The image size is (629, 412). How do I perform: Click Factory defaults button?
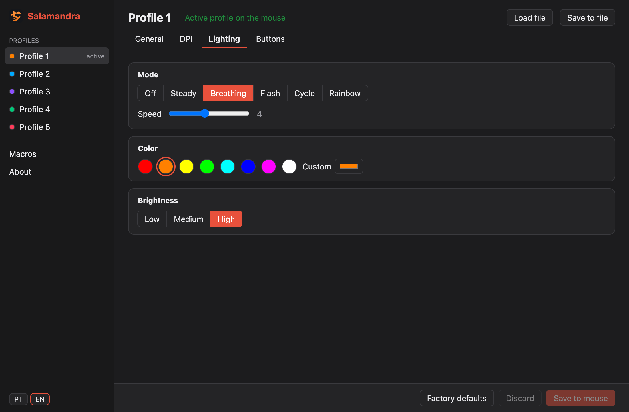(x=457, y=398)
